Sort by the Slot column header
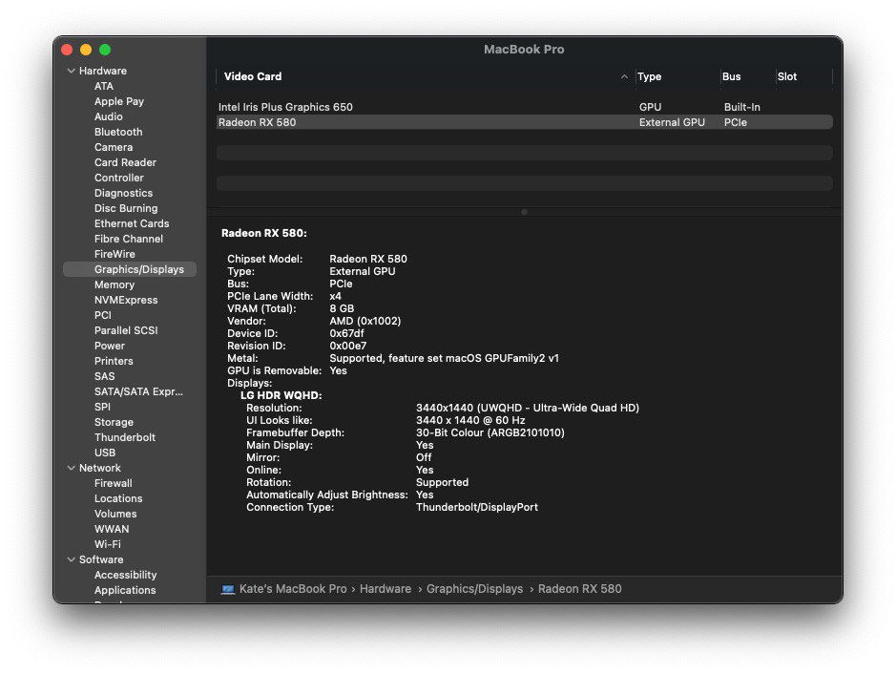Image resolution: width=896 pixels, height=674 pixels. 787,76
